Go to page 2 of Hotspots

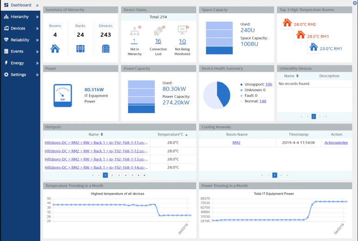pyautogui.click(x=112, y=175)
